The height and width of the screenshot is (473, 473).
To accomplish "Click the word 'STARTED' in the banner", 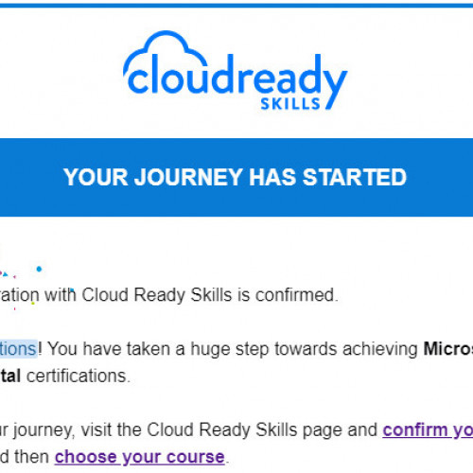I will 355,177.
